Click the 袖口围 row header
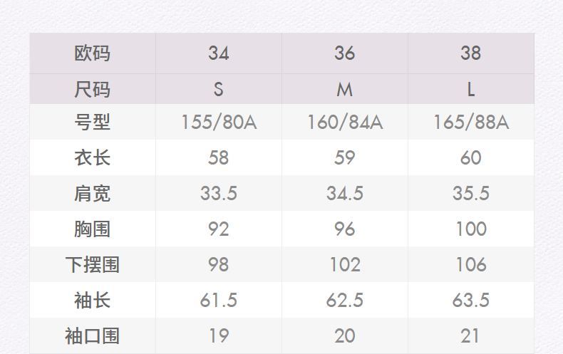The width and height of the screenshot is (563, 354). click(x=93, y=336)
